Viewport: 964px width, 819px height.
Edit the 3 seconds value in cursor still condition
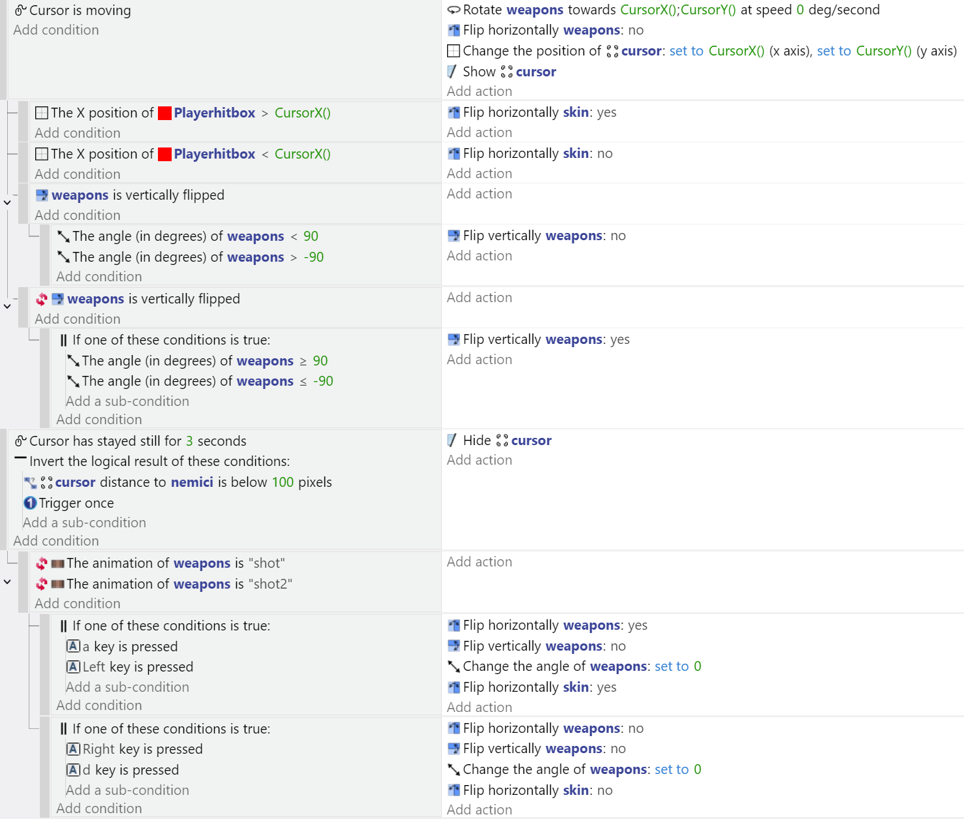coord(189,441)
